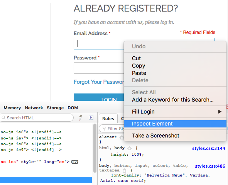Switch to the Rules tab
The image size is (228, 185).
(108, 119)
